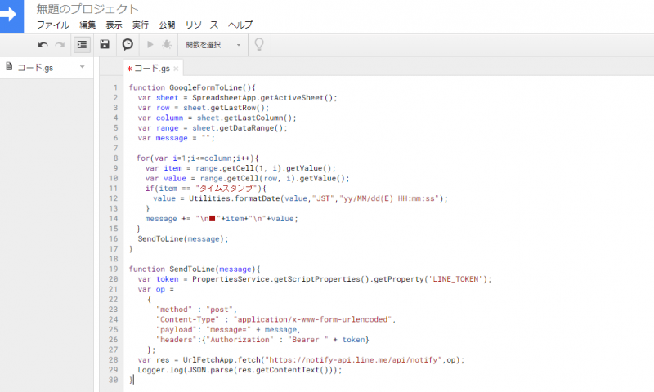This screenshot has width=654, height=392.
Task: Click the function SendToLine definition on line 19
Action: click(194, 269)
